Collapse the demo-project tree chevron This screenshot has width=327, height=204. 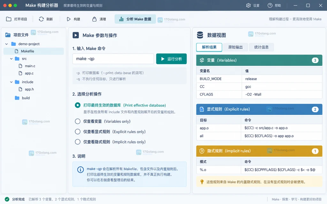coord(6,44)
